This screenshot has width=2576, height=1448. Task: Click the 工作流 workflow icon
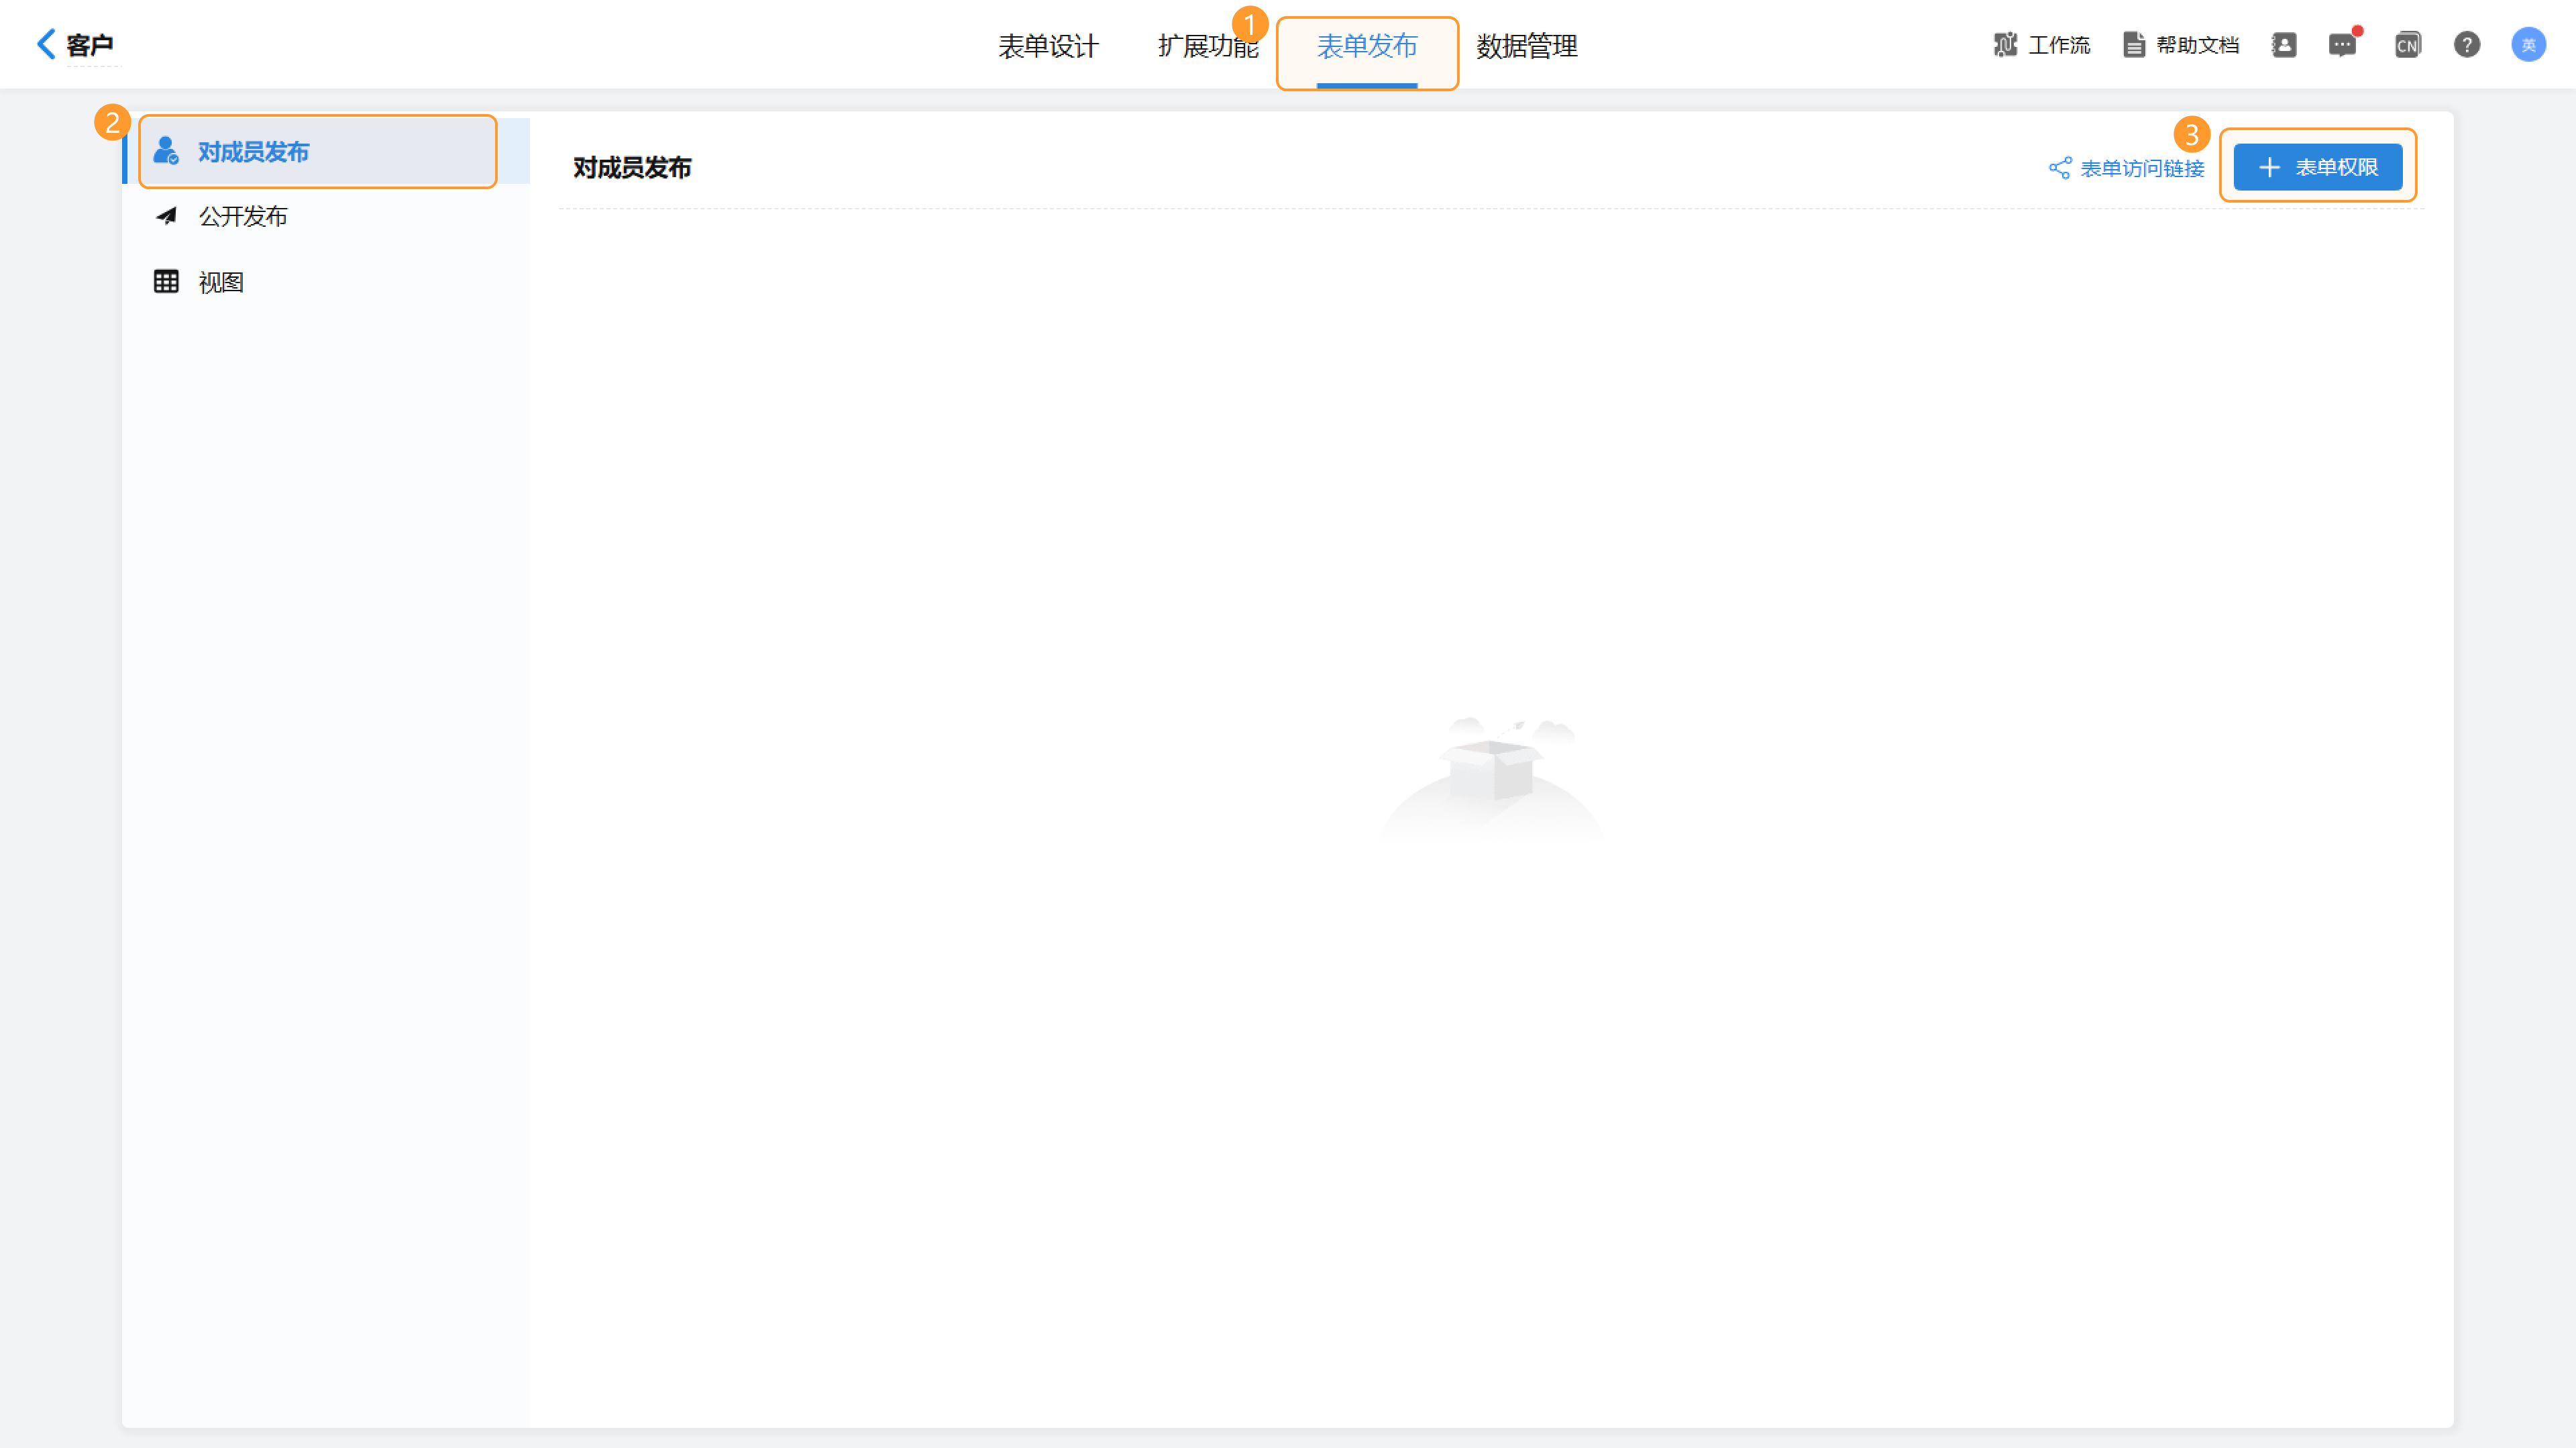[x=2005, y=45]
